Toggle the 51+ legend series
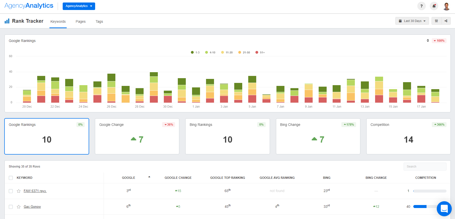Viewport: 455px width, 219px height. pos(260,52)
